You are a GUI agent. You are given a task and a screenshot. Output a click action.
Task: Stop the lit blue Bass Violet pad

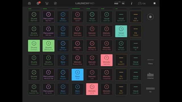(x=78, y=75)
